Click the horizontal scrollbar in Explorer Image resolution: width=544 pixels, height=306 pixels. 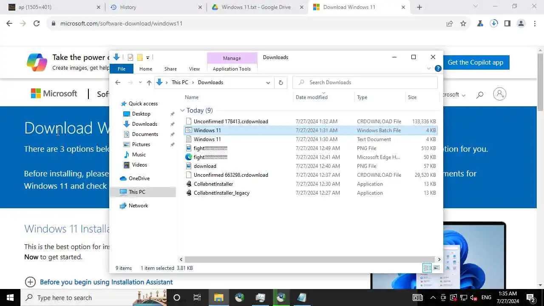(x=310, y=259)
